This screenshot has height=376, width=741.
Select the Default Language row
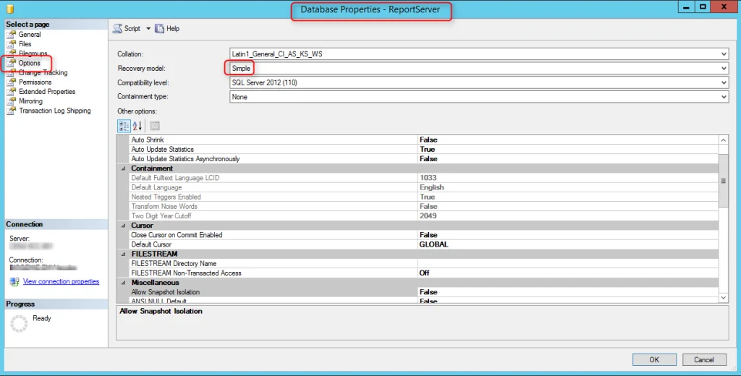424,187
